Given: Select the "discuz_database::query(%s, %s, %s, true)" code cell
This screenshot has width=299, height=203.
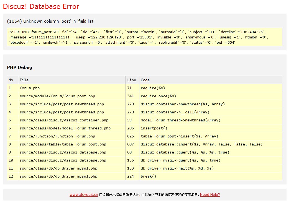Looking at the screenshot, I should click(211, 152).
